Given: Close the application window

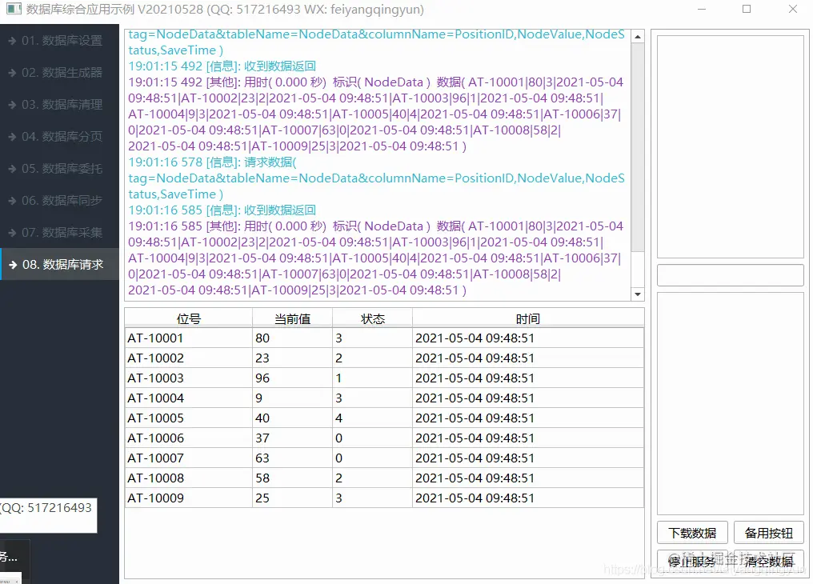Looking at the screenshot, I should (x=793, y=9).
